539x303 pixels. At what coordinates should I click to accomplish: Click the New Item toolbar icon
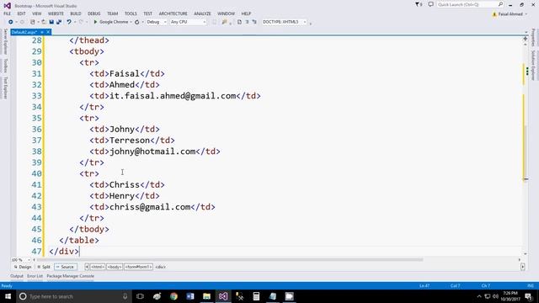coord(33,22)
